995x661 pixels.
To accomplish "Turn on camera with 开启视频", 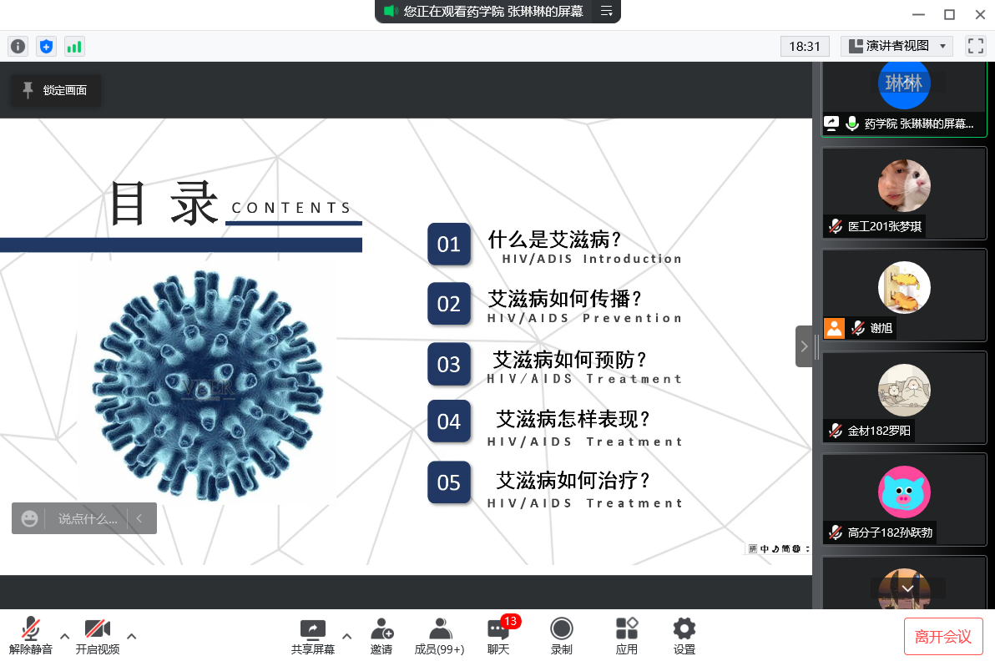I will click(98, 636).
